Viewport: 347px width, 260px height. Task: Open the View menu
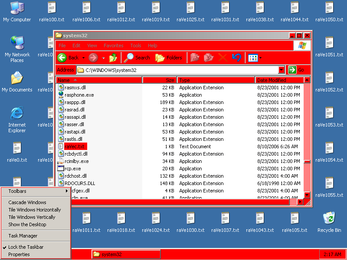(92, 45)
